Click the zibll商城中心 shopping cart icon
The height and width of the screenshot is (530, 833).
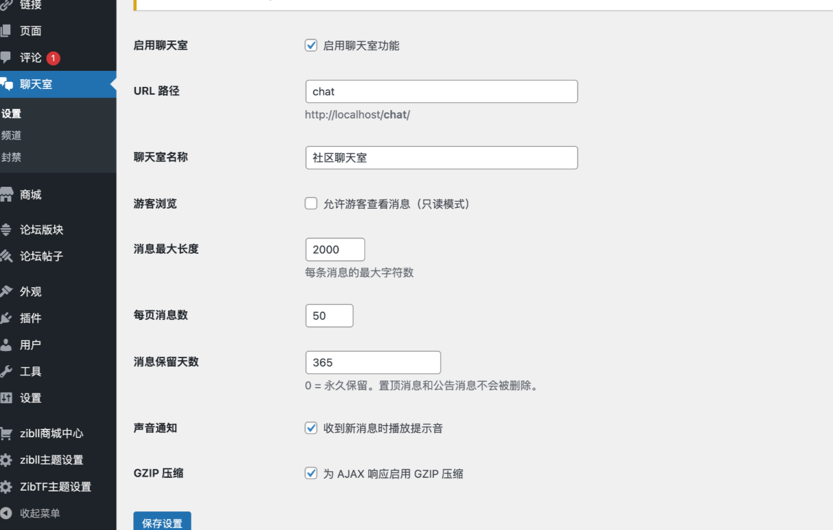[x=6, y=433]
